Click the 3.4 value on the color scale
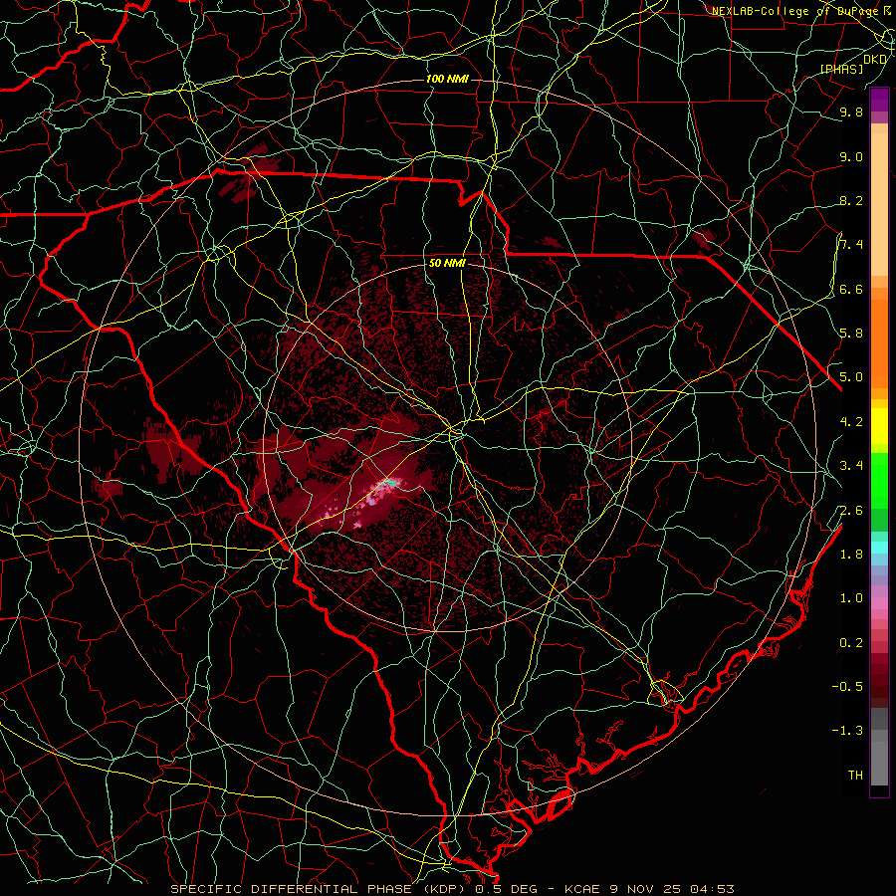This screenshot has height=896, width=896. click(851, 466)
